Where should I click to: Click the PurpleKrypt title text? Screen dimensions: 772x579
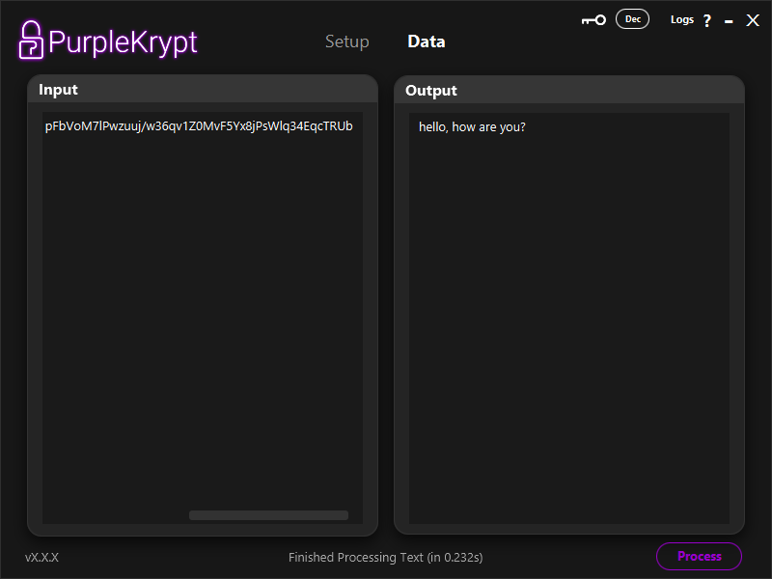point(123,41)
